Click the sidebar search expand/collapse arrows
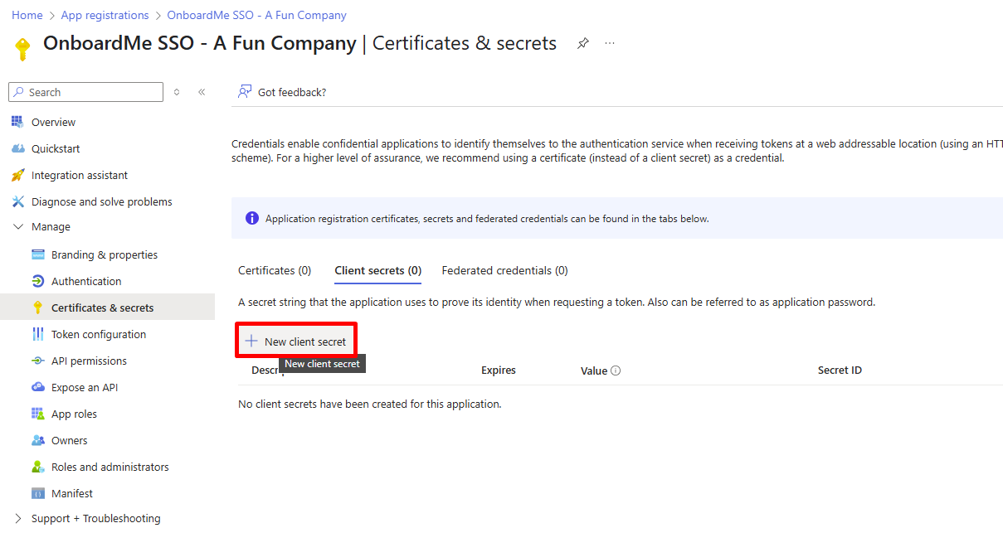1003x557 pixels. [177, 92]
